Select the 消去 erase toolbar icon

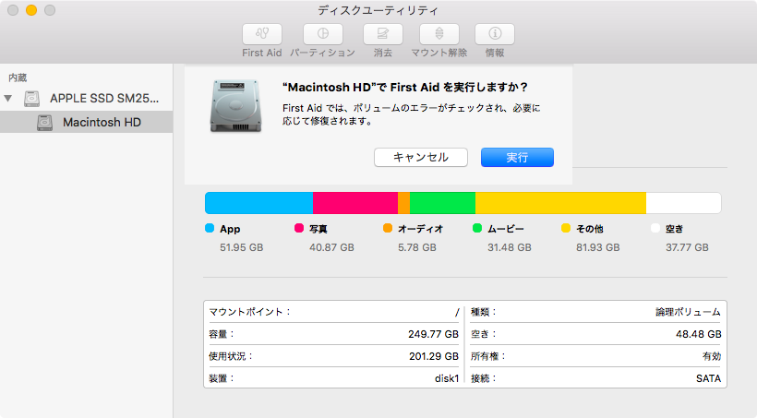click(383, 34)
